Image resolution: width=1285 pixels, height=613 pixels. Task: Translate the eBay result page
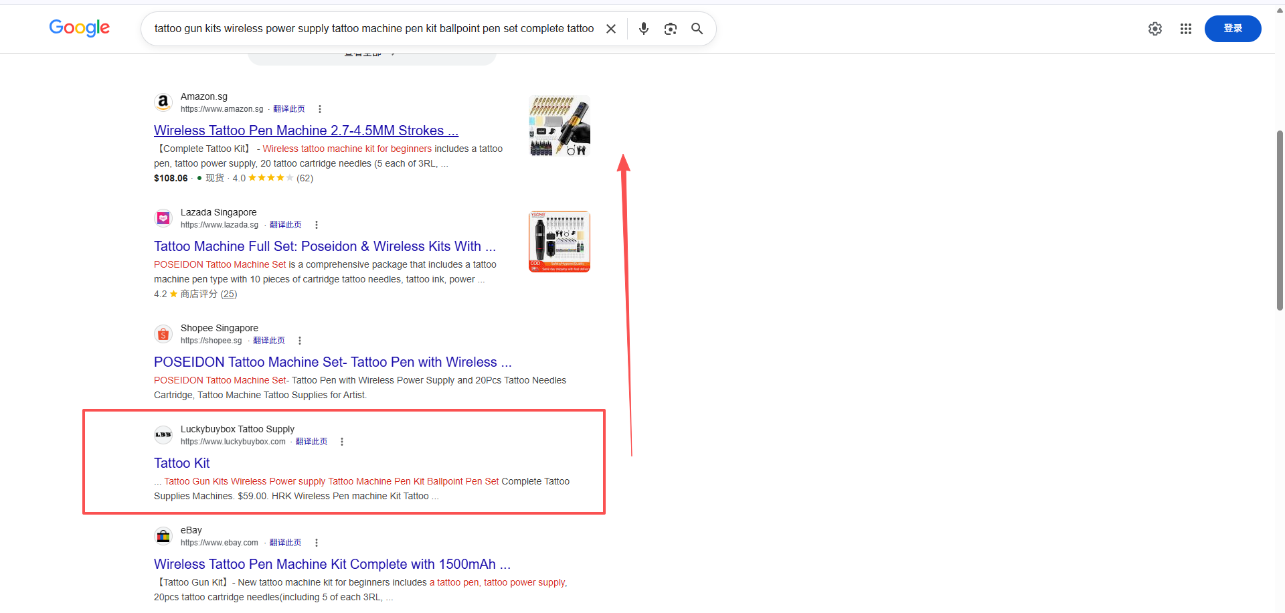coord(286,543)
